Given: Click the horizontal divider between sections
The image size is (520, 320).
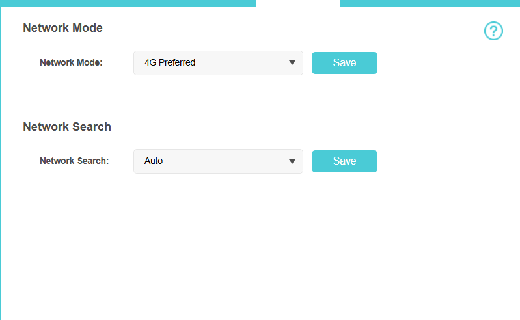Looking at the screenshot, I should (x=260, y=105).
